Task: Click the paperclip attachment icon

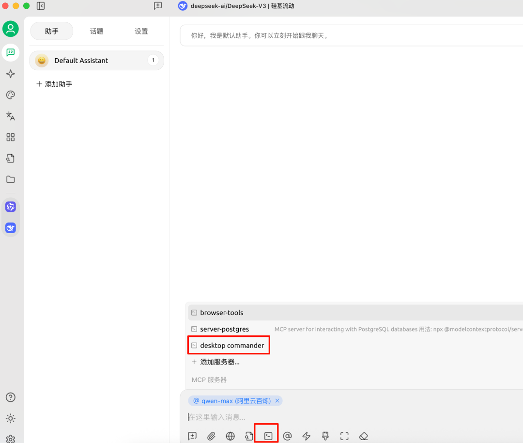Action: (211, 436)
